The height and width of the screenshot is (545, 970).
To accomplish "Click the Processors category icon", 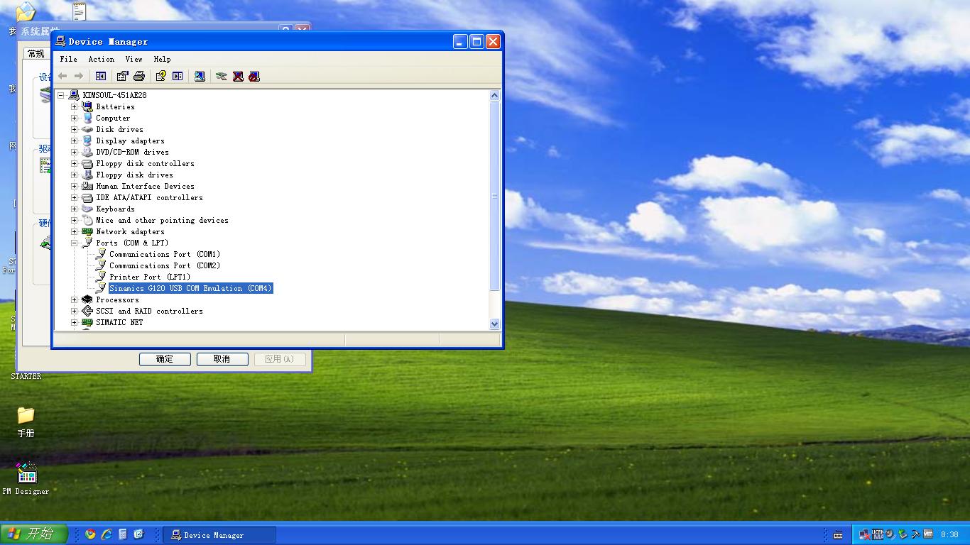I will 87,299.
